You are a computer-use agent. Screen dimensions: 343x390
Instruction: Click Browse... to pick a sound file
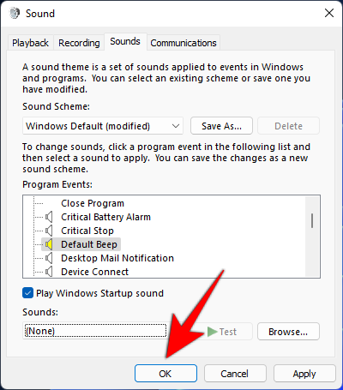point(288,332)
